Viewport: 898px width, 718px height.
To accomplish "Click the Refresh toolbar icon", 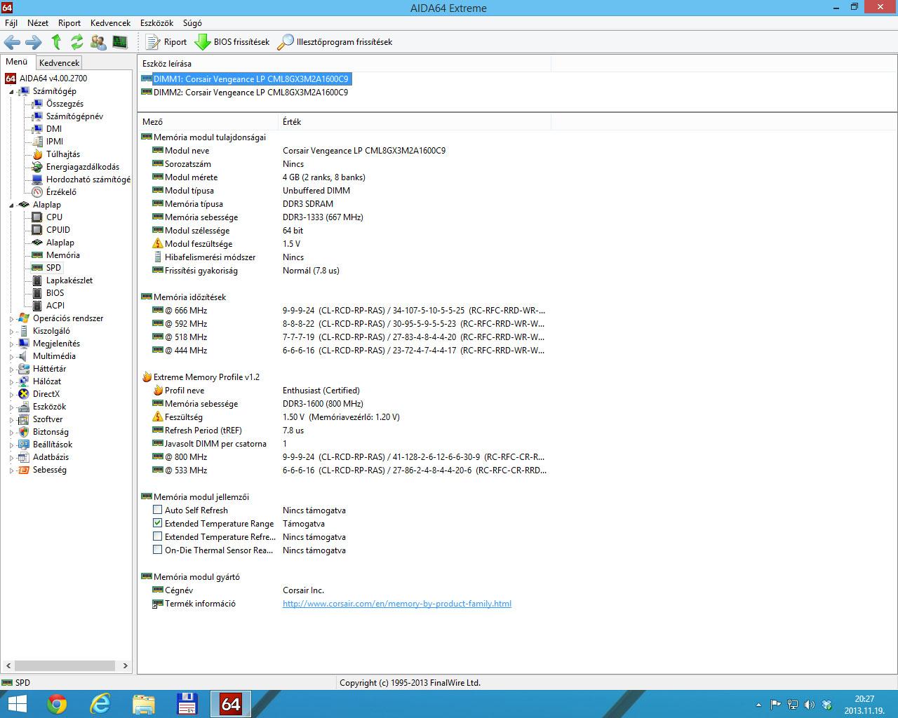I will [x=77, y=42].
